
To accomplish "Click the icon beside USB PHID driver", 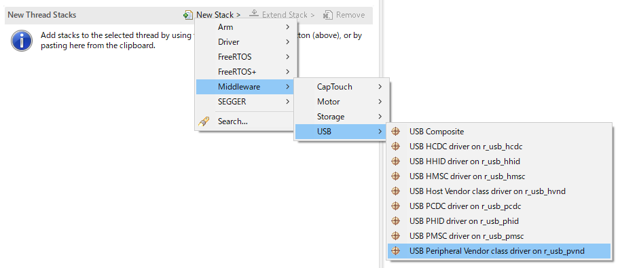I will [395, 221].
